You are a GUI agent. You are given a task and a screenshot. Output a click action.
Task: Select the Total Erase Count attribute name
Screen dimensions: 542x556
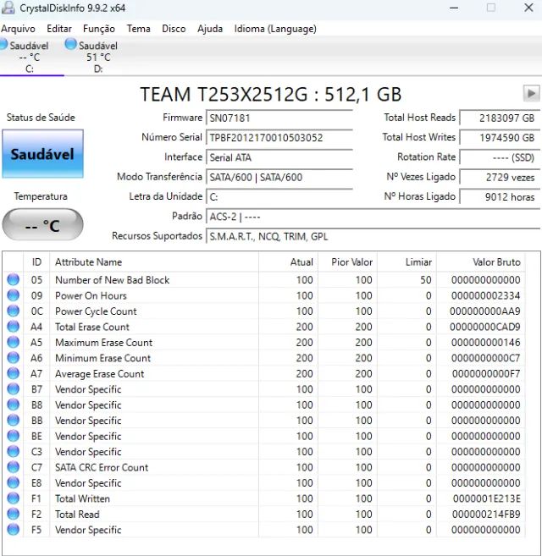[x=92, y=327]
